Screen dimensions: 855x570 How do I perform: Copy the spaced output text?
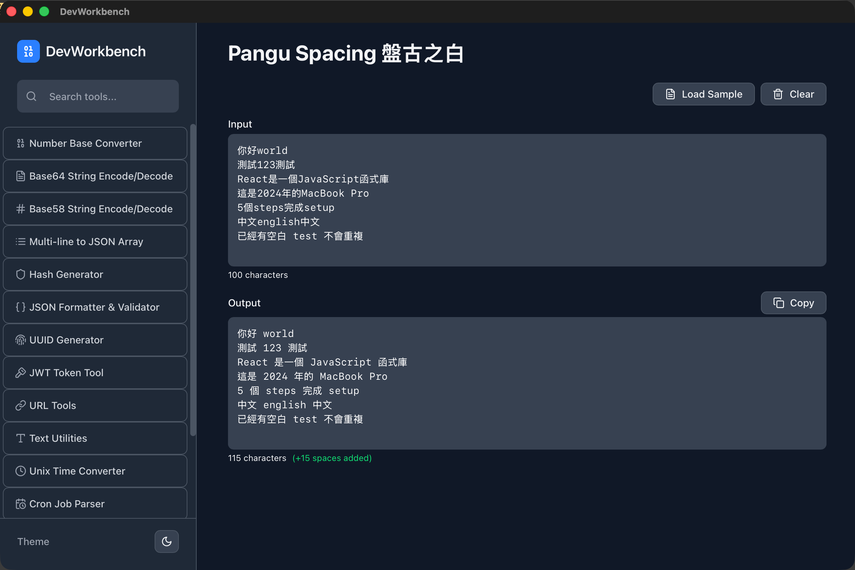[x=793, y=303]
